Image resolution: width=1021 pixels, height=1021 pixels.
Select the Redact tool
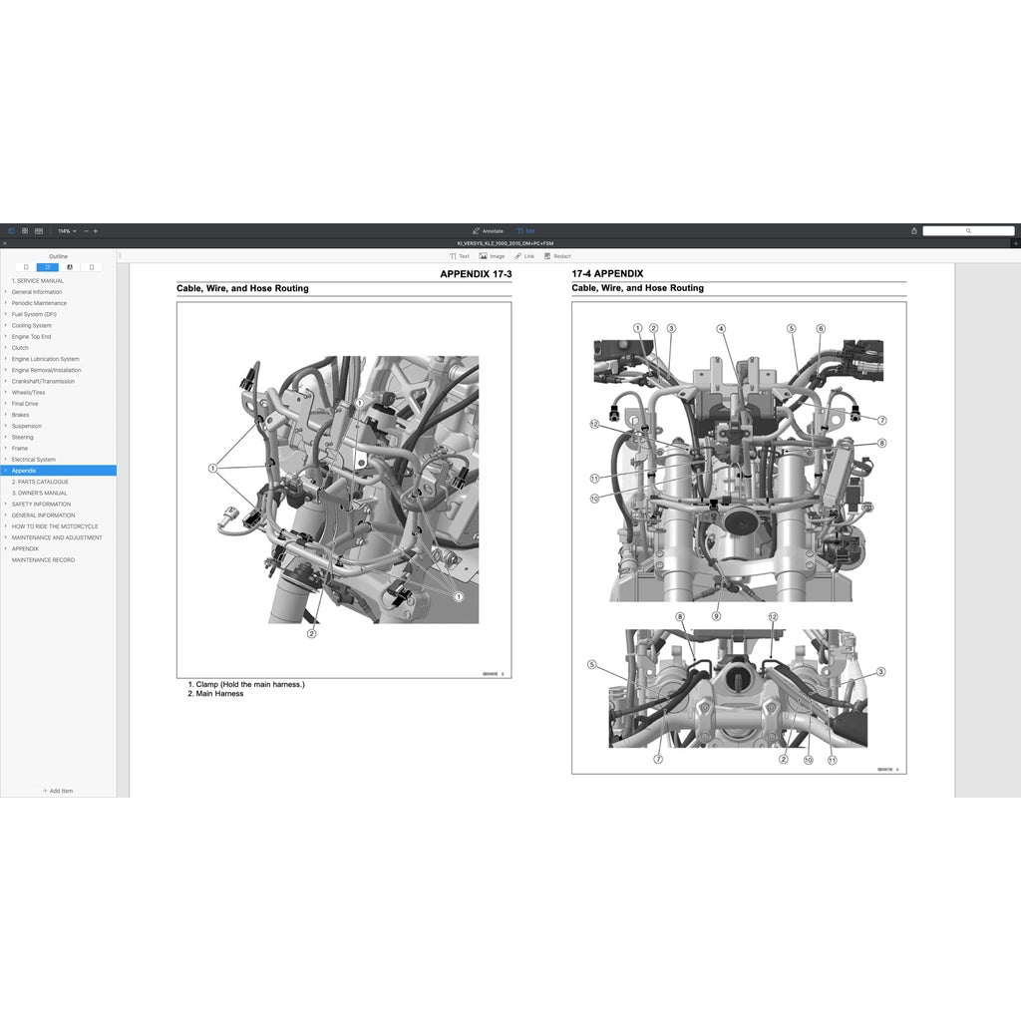click(x=556, y=256)
